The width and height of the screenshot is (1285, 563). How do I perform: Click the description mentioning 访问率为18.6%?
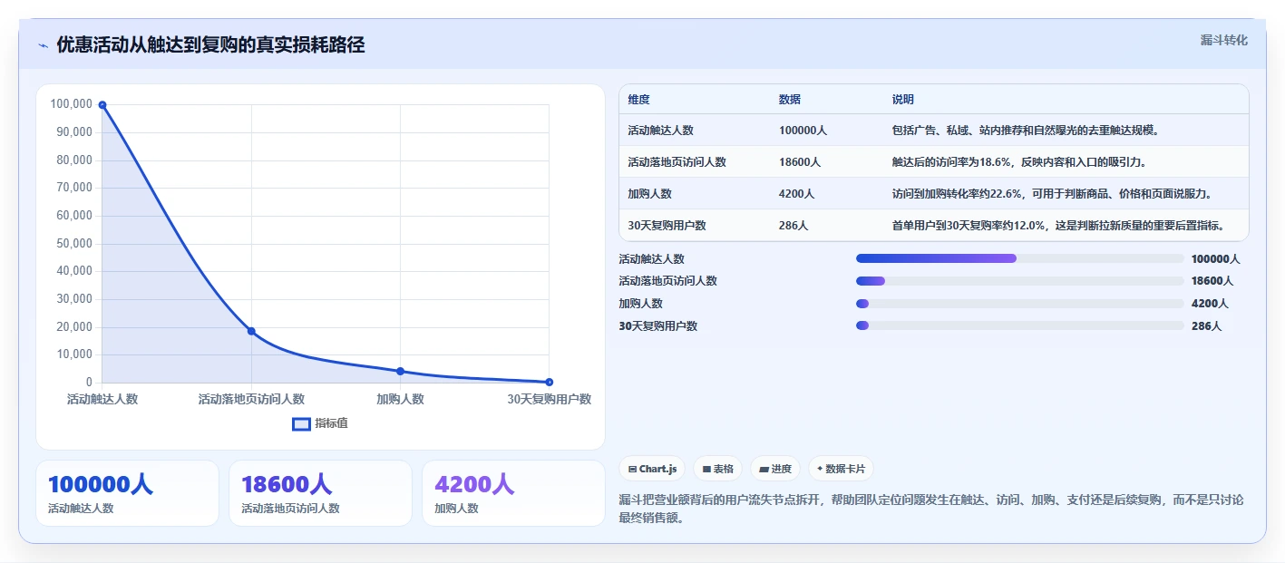click(1019, 162)
